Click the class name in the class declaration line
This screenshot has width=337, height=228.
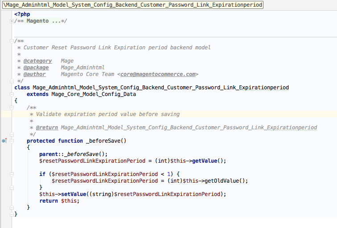(161, 88)
